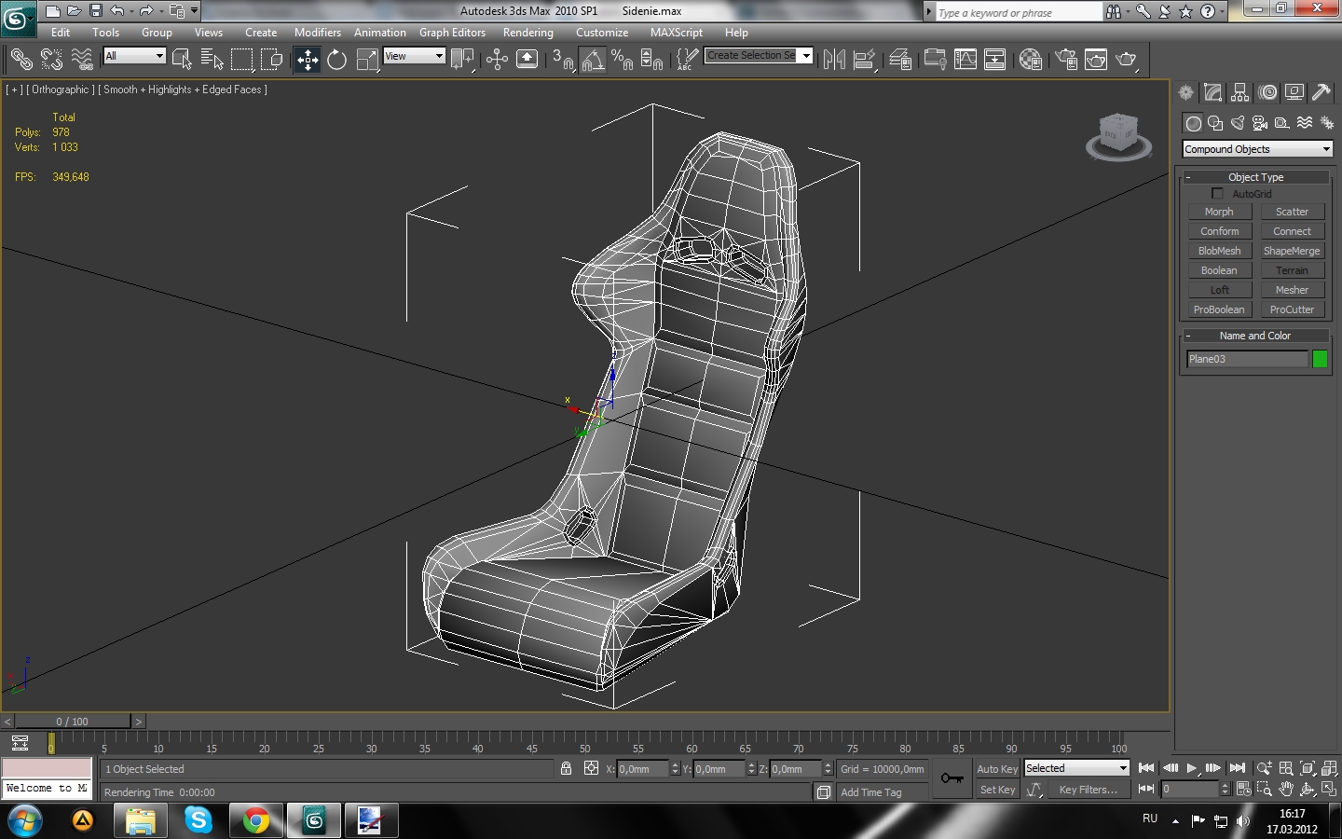The width and height of the screenshot is (1342, 839).
Task: Toggle Angle Snap on the toolbar
Action: [x=593, y=60]
